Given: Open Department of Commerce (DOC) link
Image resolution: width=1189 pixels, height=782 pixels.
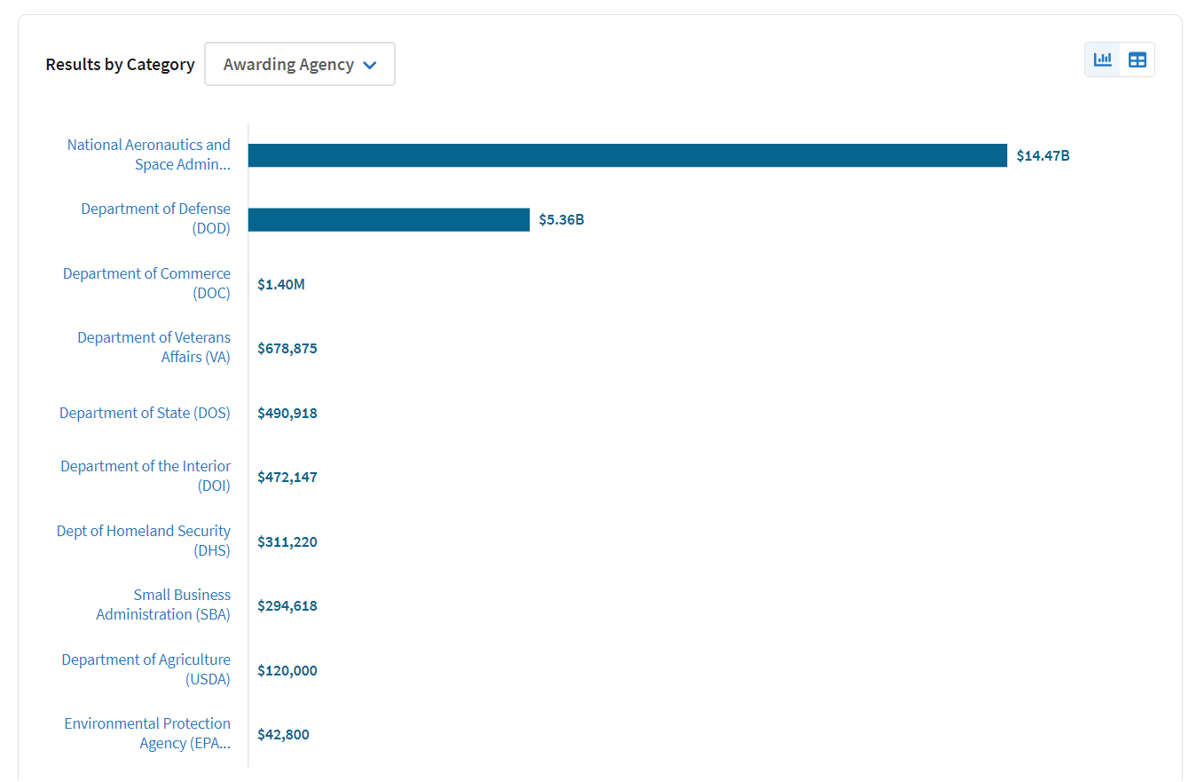Looking at the screenshot, I should coord(146,283).
